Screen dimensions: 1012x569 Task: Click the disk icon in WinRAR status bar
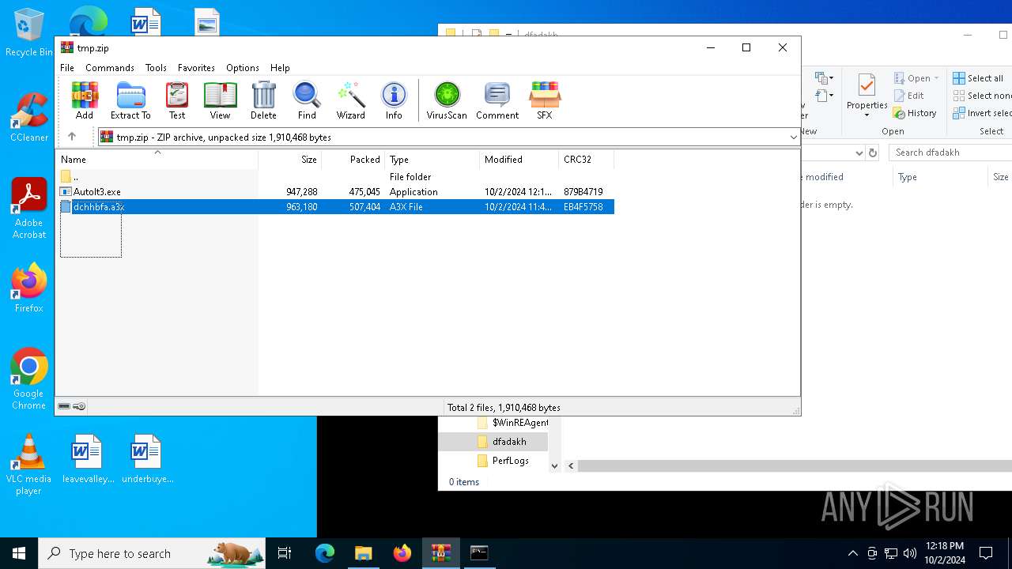click(64, 407)
